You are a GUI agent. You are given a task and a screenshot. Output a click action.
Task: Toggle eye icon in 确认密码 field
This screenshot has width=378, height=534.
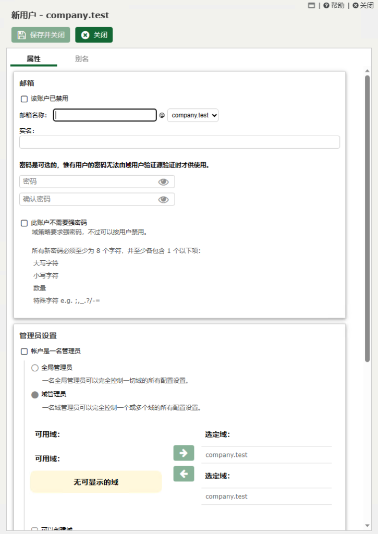coord(164,199)
